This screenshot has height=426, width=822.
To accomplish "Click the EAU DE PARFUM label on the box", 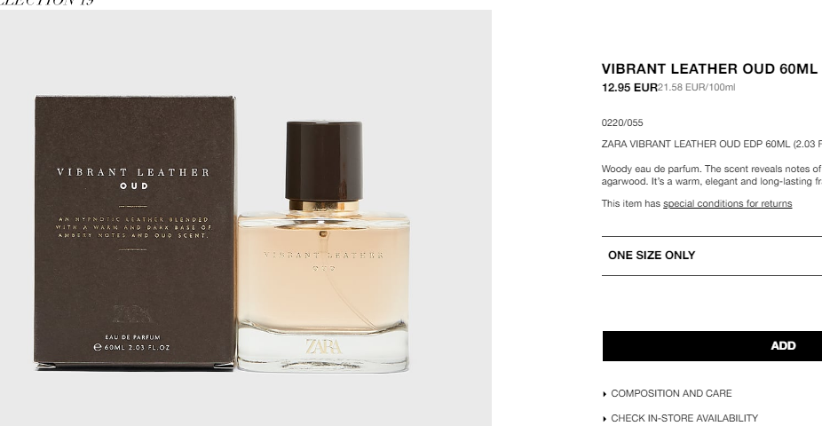I will (x=132, y=337).
